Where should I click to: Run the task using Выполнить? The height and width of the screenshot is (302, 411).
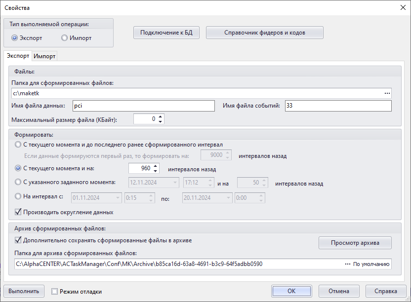coord(24,291)
